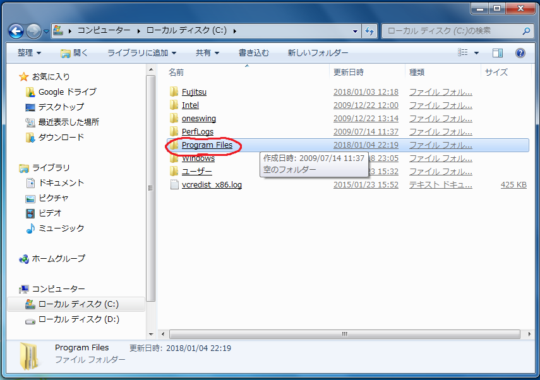
Task: Select the ユーザー folder
Action: (x=196, y=172)
